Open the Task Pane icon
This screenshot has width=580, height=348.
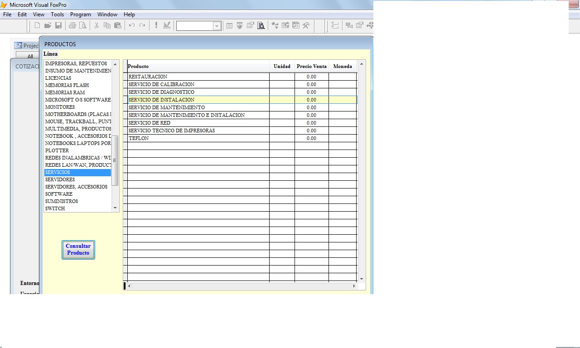296,25
